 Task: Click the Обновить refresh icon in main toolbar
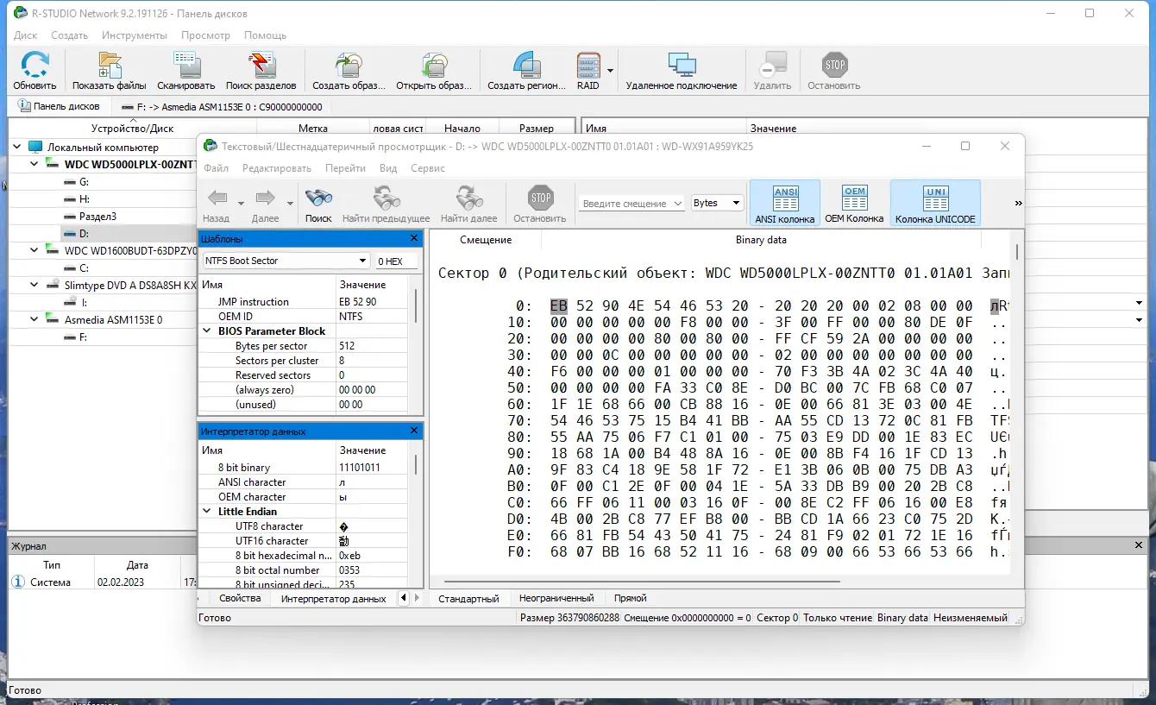point(35,66)
